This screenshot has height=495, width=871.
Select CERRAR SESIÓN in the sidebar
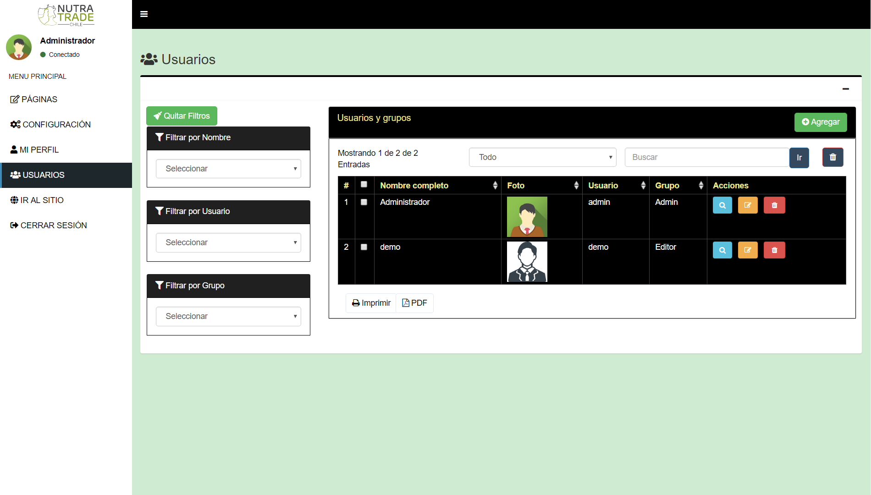click(54, 225)
